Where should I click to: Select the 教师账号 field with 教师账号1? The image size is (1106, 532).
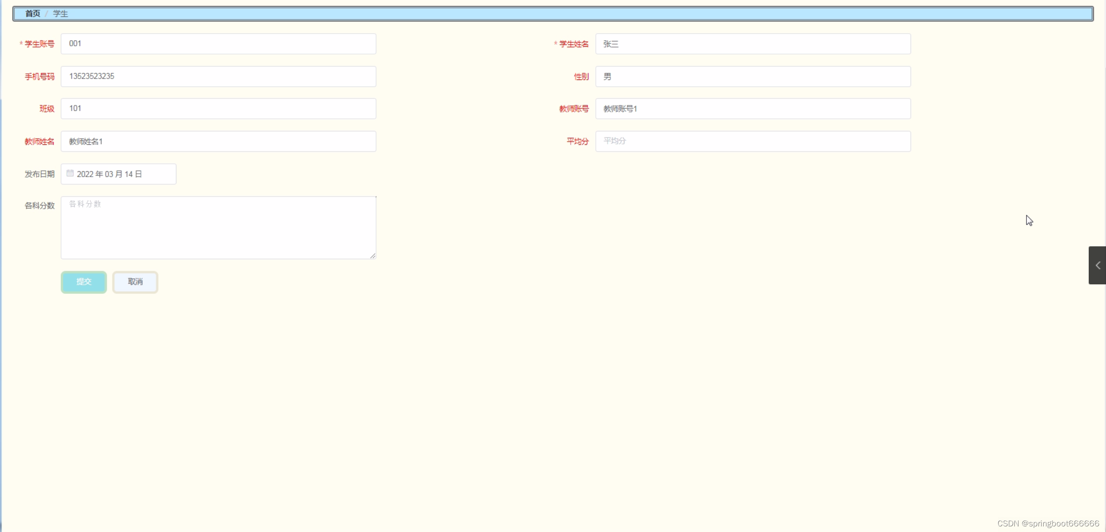point(752,108)
